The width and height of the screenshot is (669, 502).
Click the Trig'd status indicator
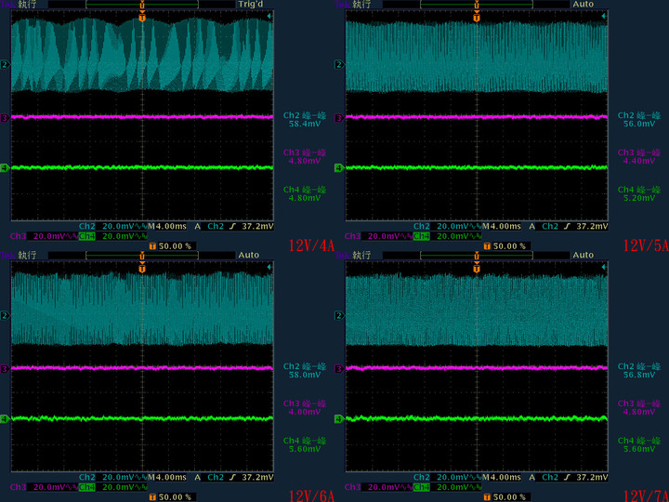[249, 4]
